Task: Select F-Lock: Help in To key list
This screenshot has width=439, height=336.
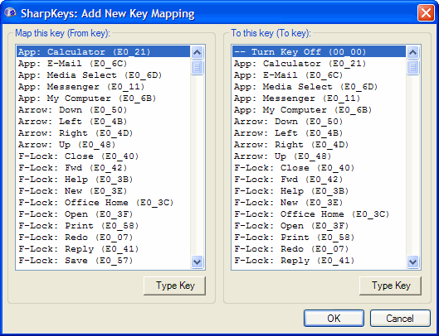Action: (x=319, y=191)
